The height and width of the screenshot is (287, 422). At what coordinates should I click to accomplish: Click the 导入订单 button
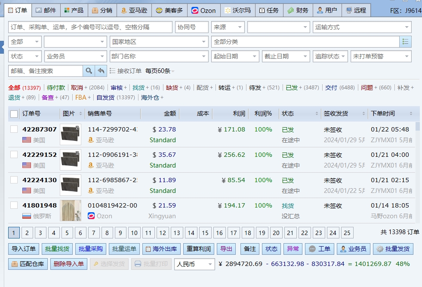(x=23, y=249)
